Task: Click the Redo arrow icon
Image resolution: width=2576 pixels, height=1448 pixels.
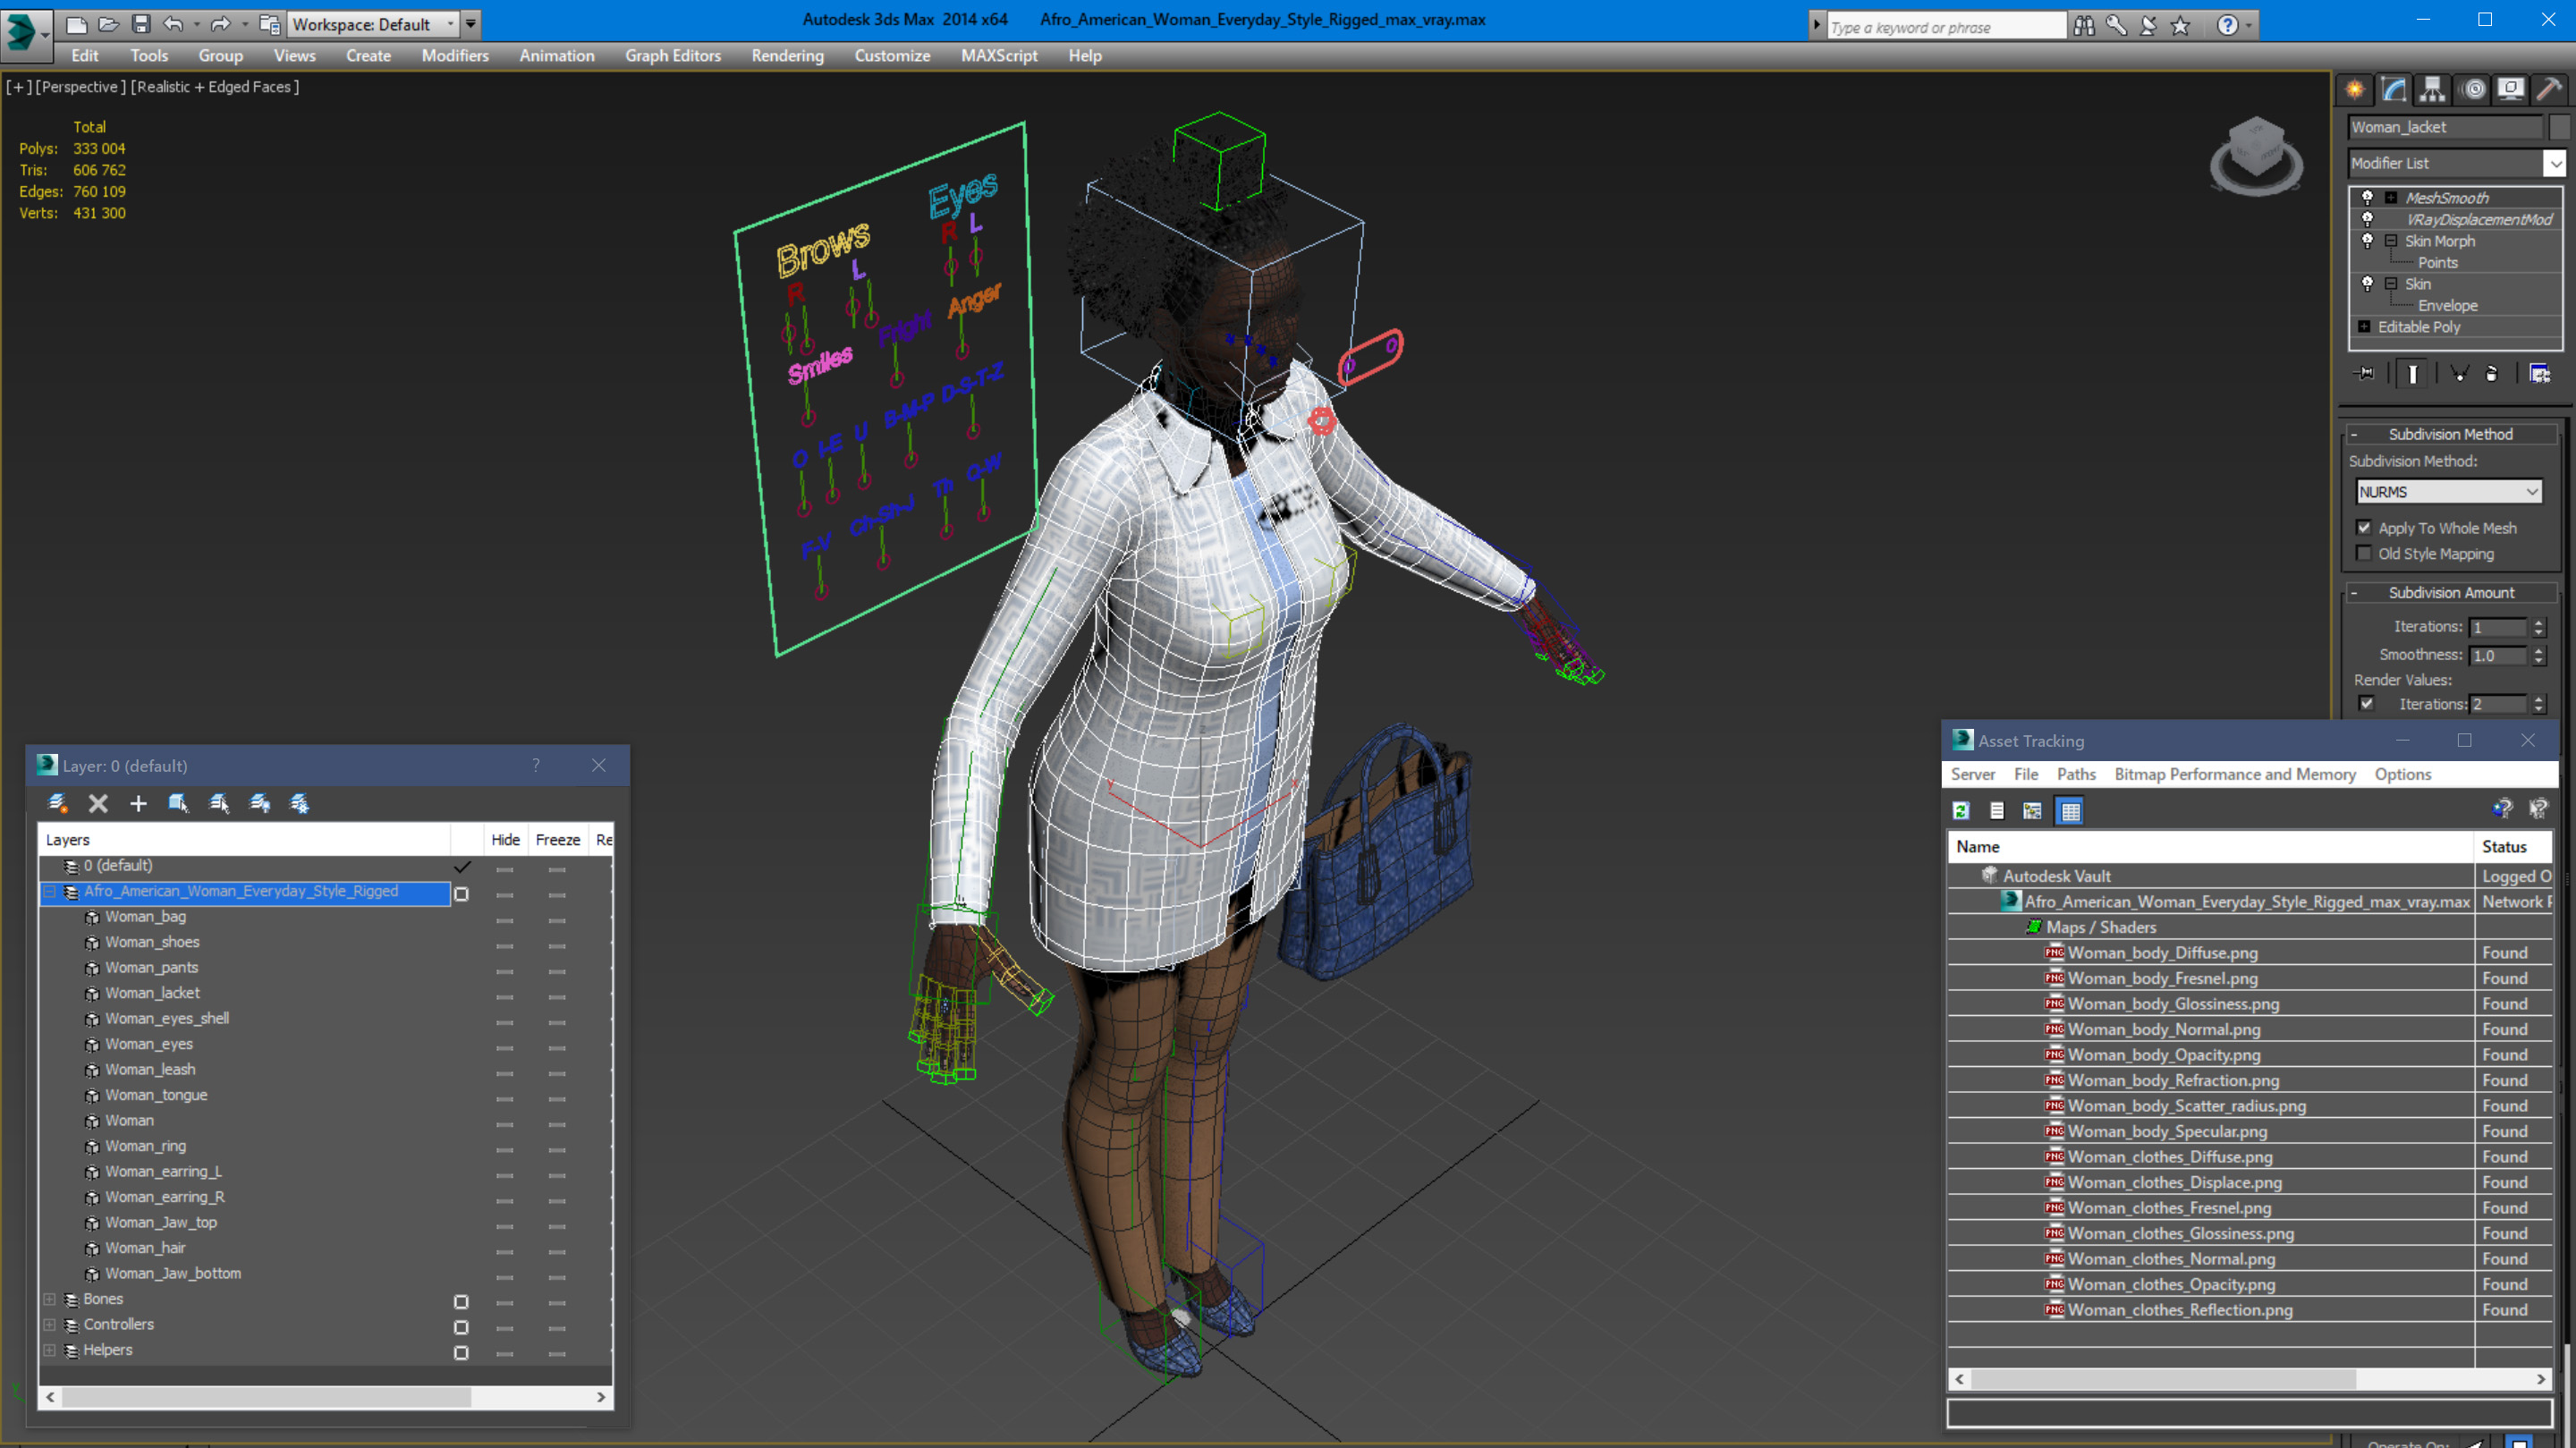Action: pyautogui.click(x=221, y=24)
